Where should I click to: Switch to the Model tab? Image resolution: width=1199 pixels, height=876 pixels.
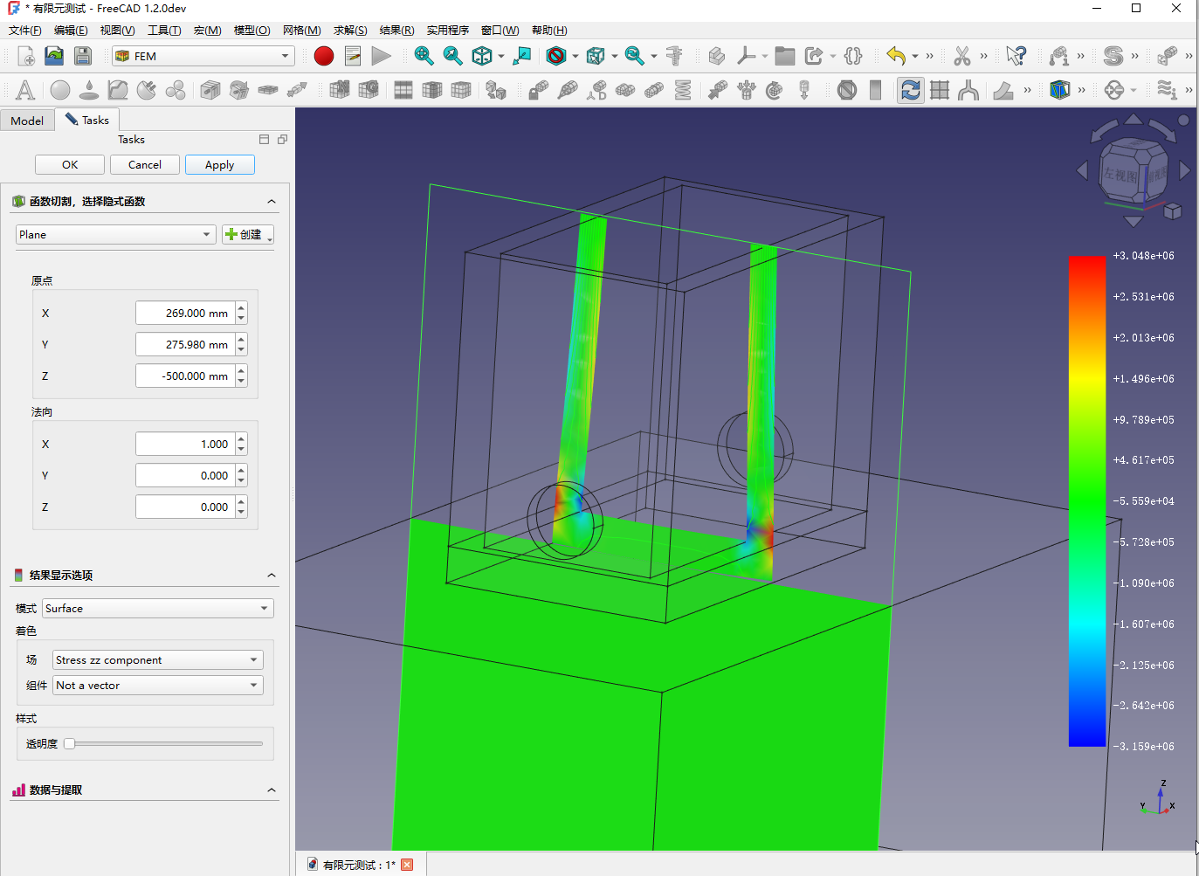coord(27,121)
